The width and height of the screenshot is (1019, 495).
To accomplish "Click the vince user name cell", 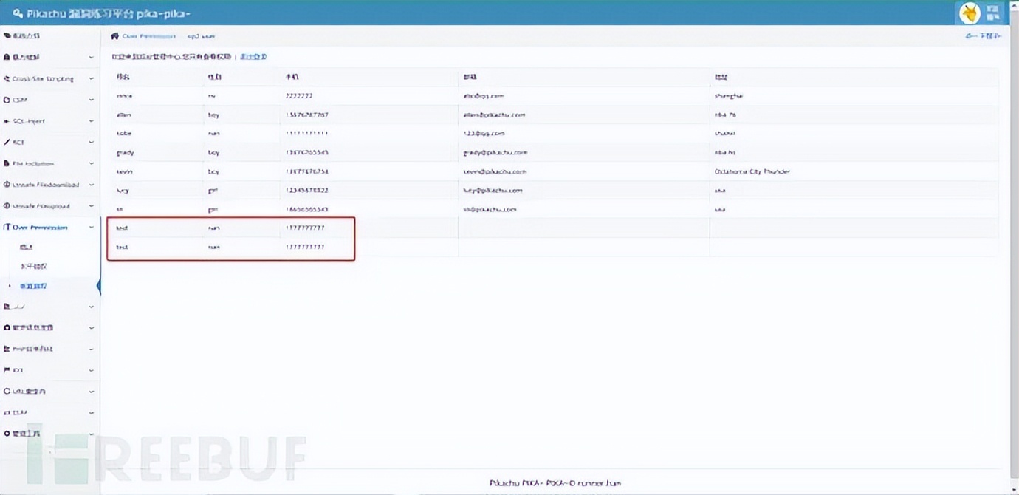I will tap(124, 96).
